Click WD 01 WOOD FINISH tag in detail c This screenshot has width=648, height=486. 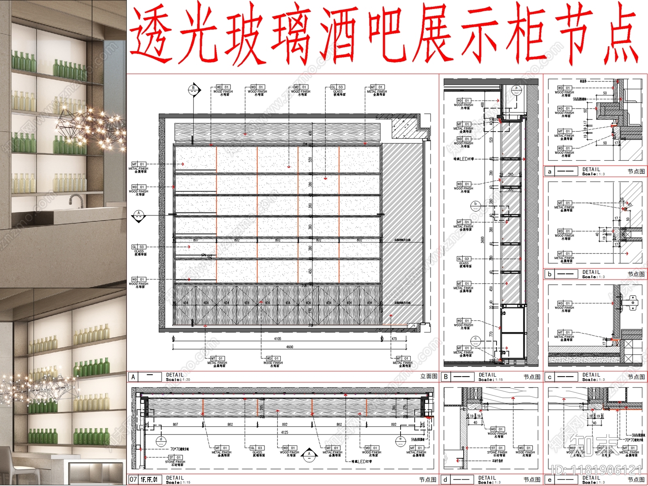(564, 307)
